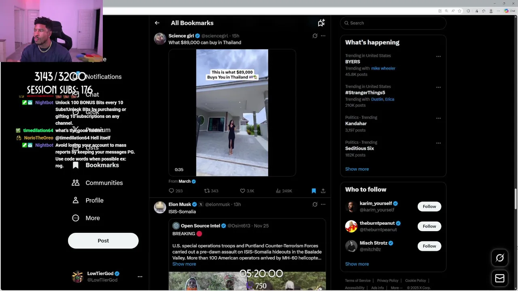Open browser settings and more menu
518x291 pixels.
[498, 11]
